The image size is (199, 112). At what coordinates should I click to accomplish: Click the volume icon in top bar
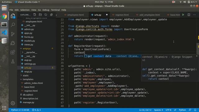click(x=184, y=2)
